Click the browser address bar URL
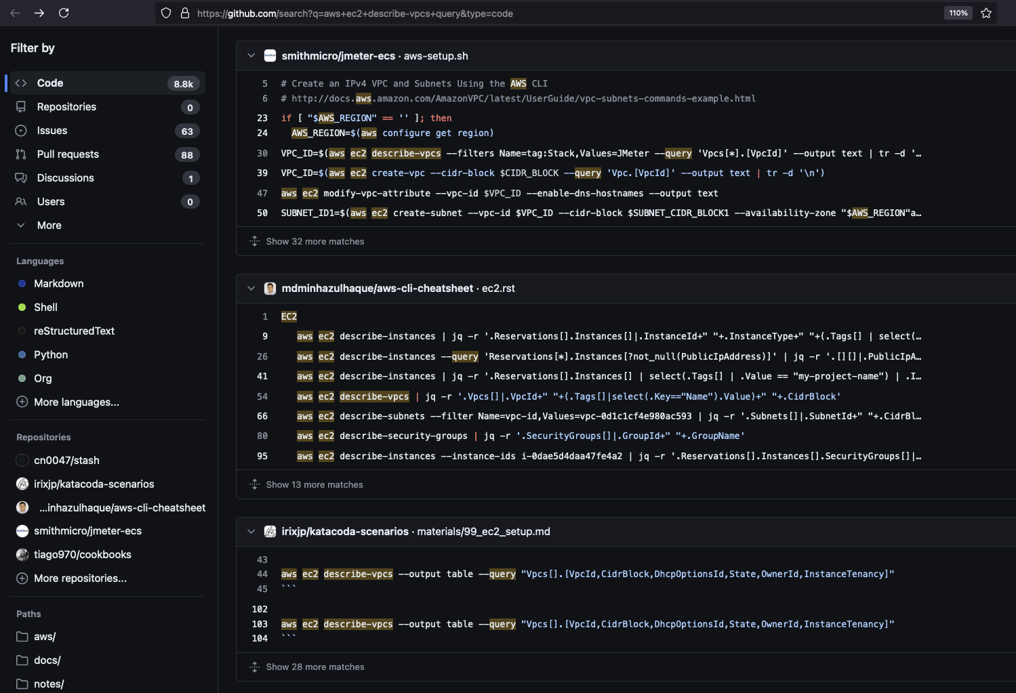1016x693 pixels. (x=354, y=14)
